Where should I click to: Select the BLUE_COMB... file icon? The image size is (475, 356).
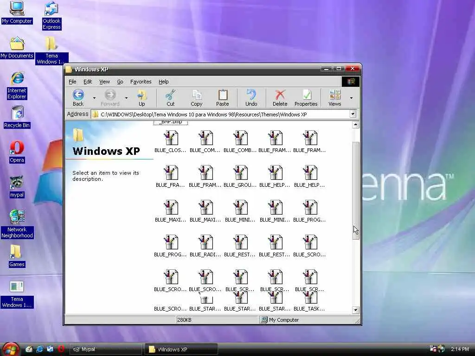tap(240, 141)
